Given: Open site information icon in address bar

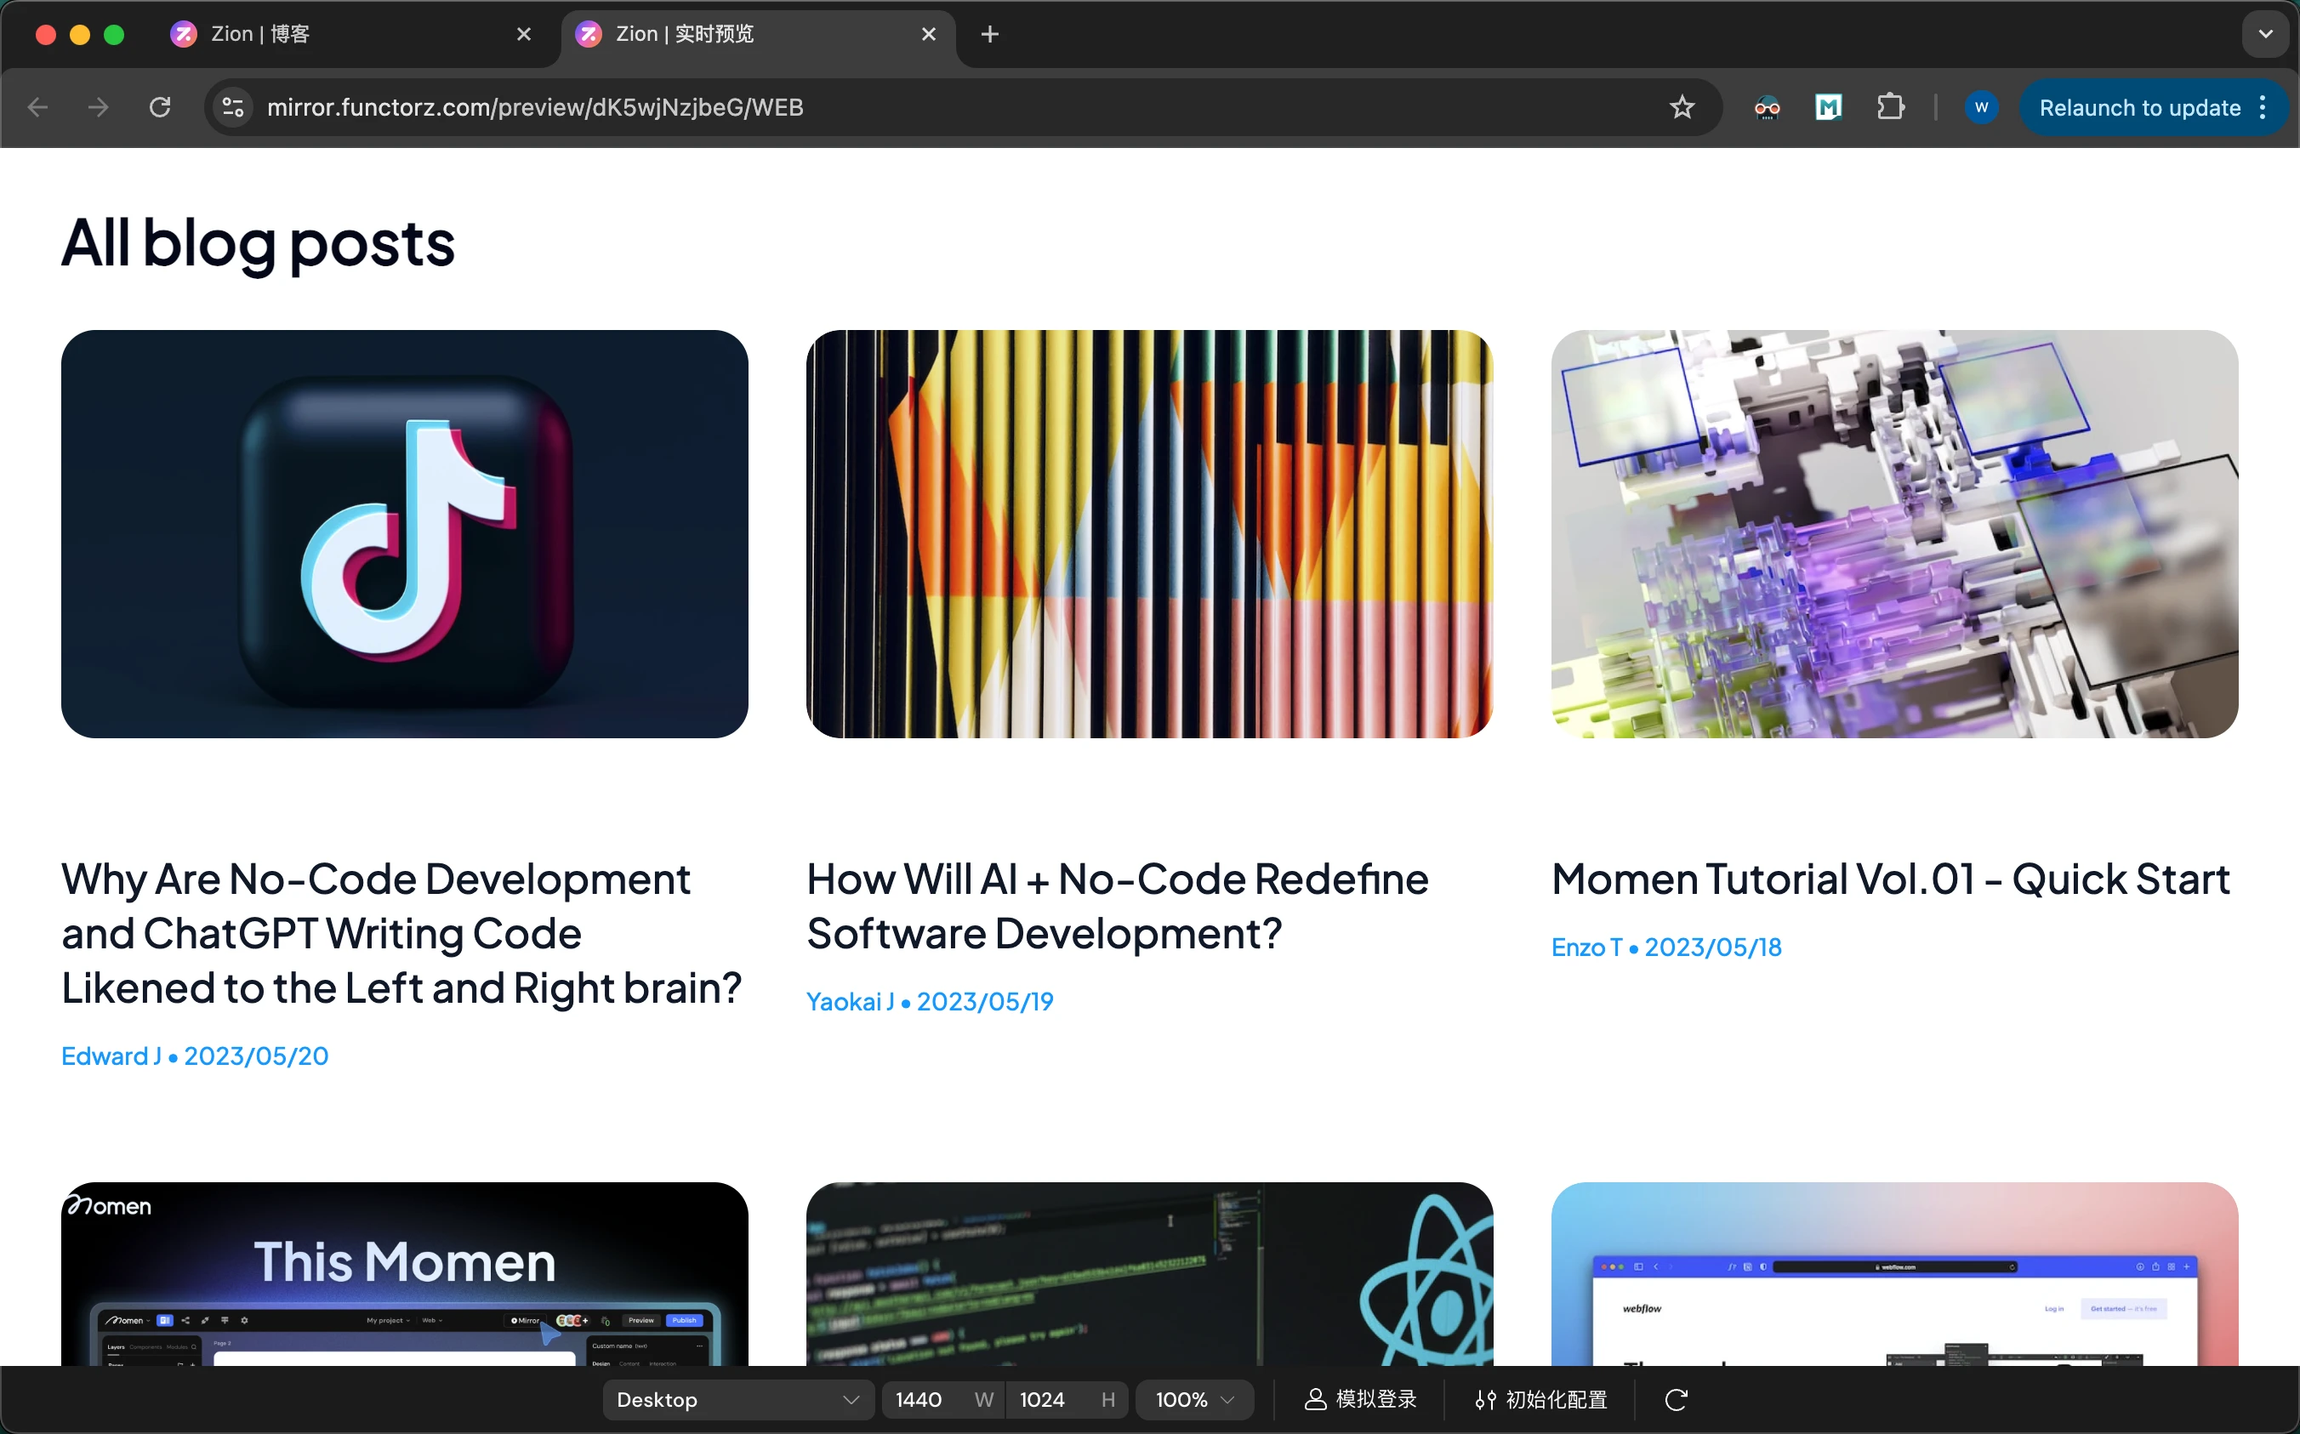Looking at the screenshot, I should tap(233, 107).
